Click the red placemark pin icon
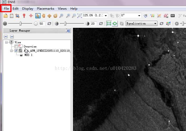Viewport: 186px width, 131px height. (x=24, y=15)
